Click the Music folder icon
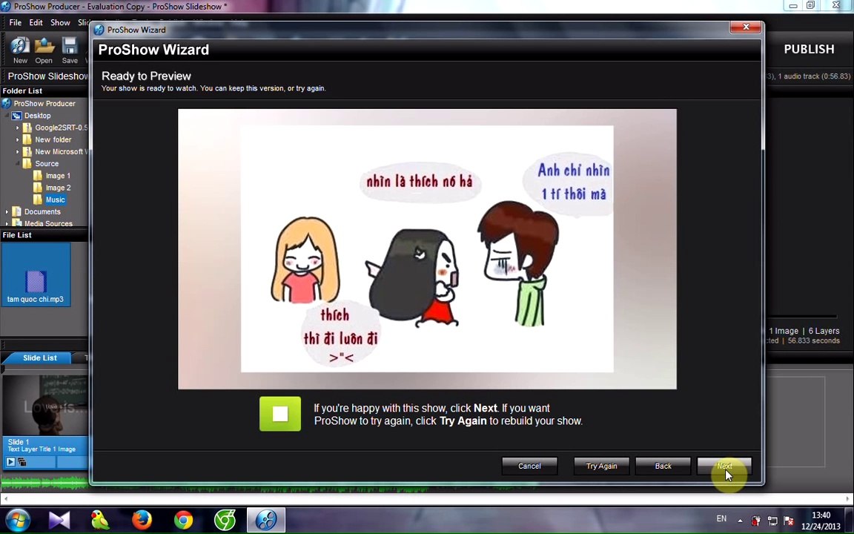 pos(38,200)
